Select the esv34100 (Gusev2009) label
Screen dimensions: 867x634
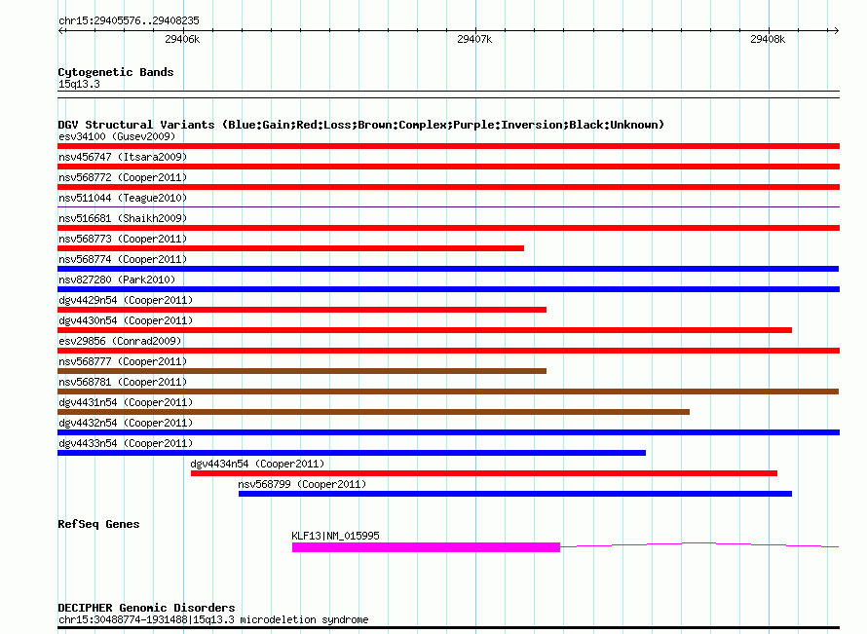(117, 136)
